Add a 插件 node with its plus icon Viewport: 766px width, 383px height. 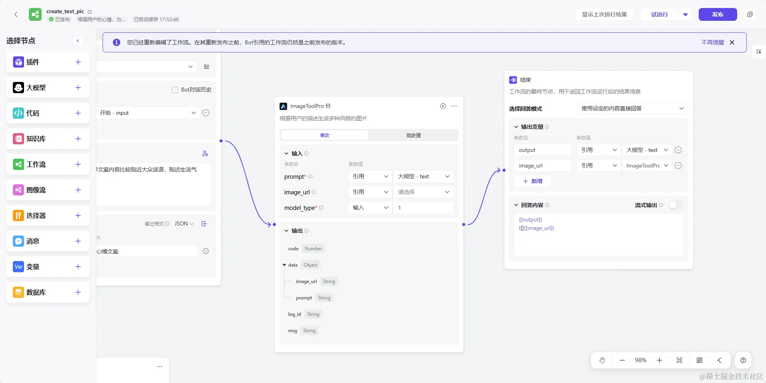(x=78, y=62)
